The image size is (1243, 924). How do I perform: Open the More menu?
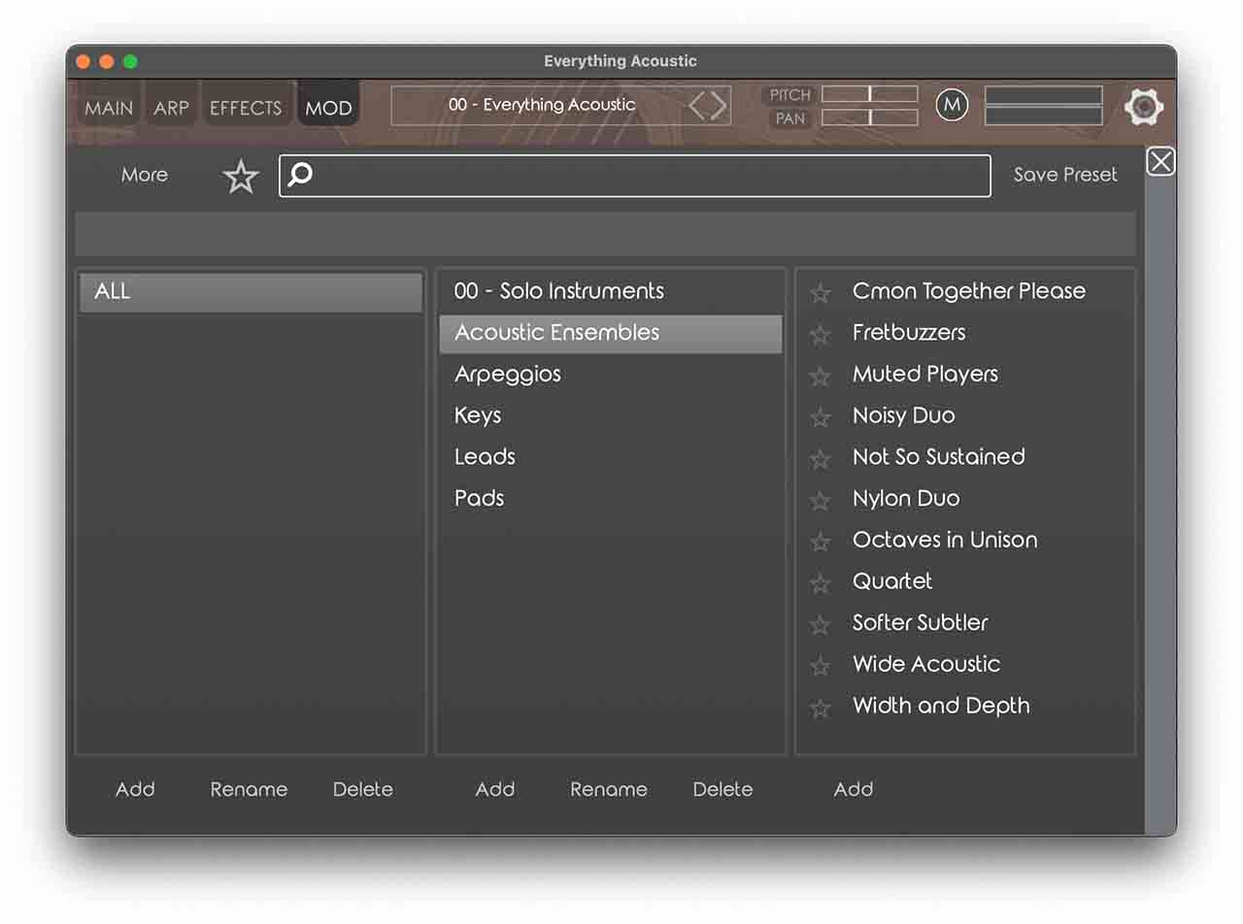[x=145, y=175]
